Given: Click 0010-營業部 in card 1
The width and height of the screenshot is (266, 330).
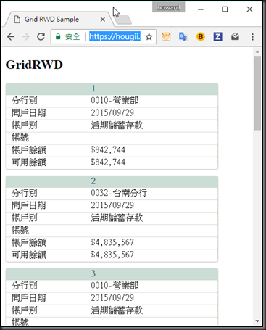Looking at the screenshot, I should point(115,100).
